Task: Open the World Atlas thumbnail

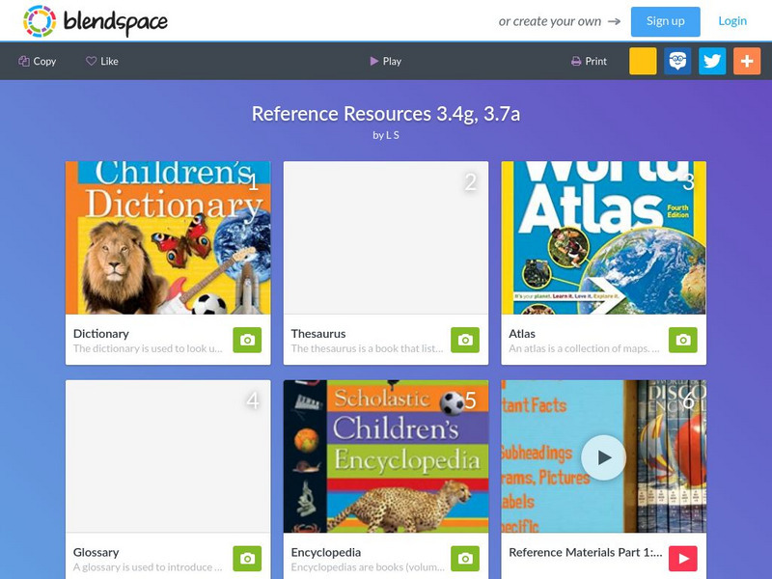Action: [x=604, y=237]
